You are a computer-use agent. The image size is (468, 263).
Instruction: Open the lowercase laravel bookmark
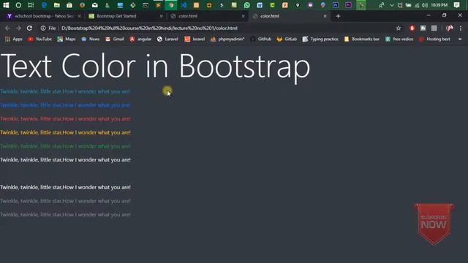point(195,39)
